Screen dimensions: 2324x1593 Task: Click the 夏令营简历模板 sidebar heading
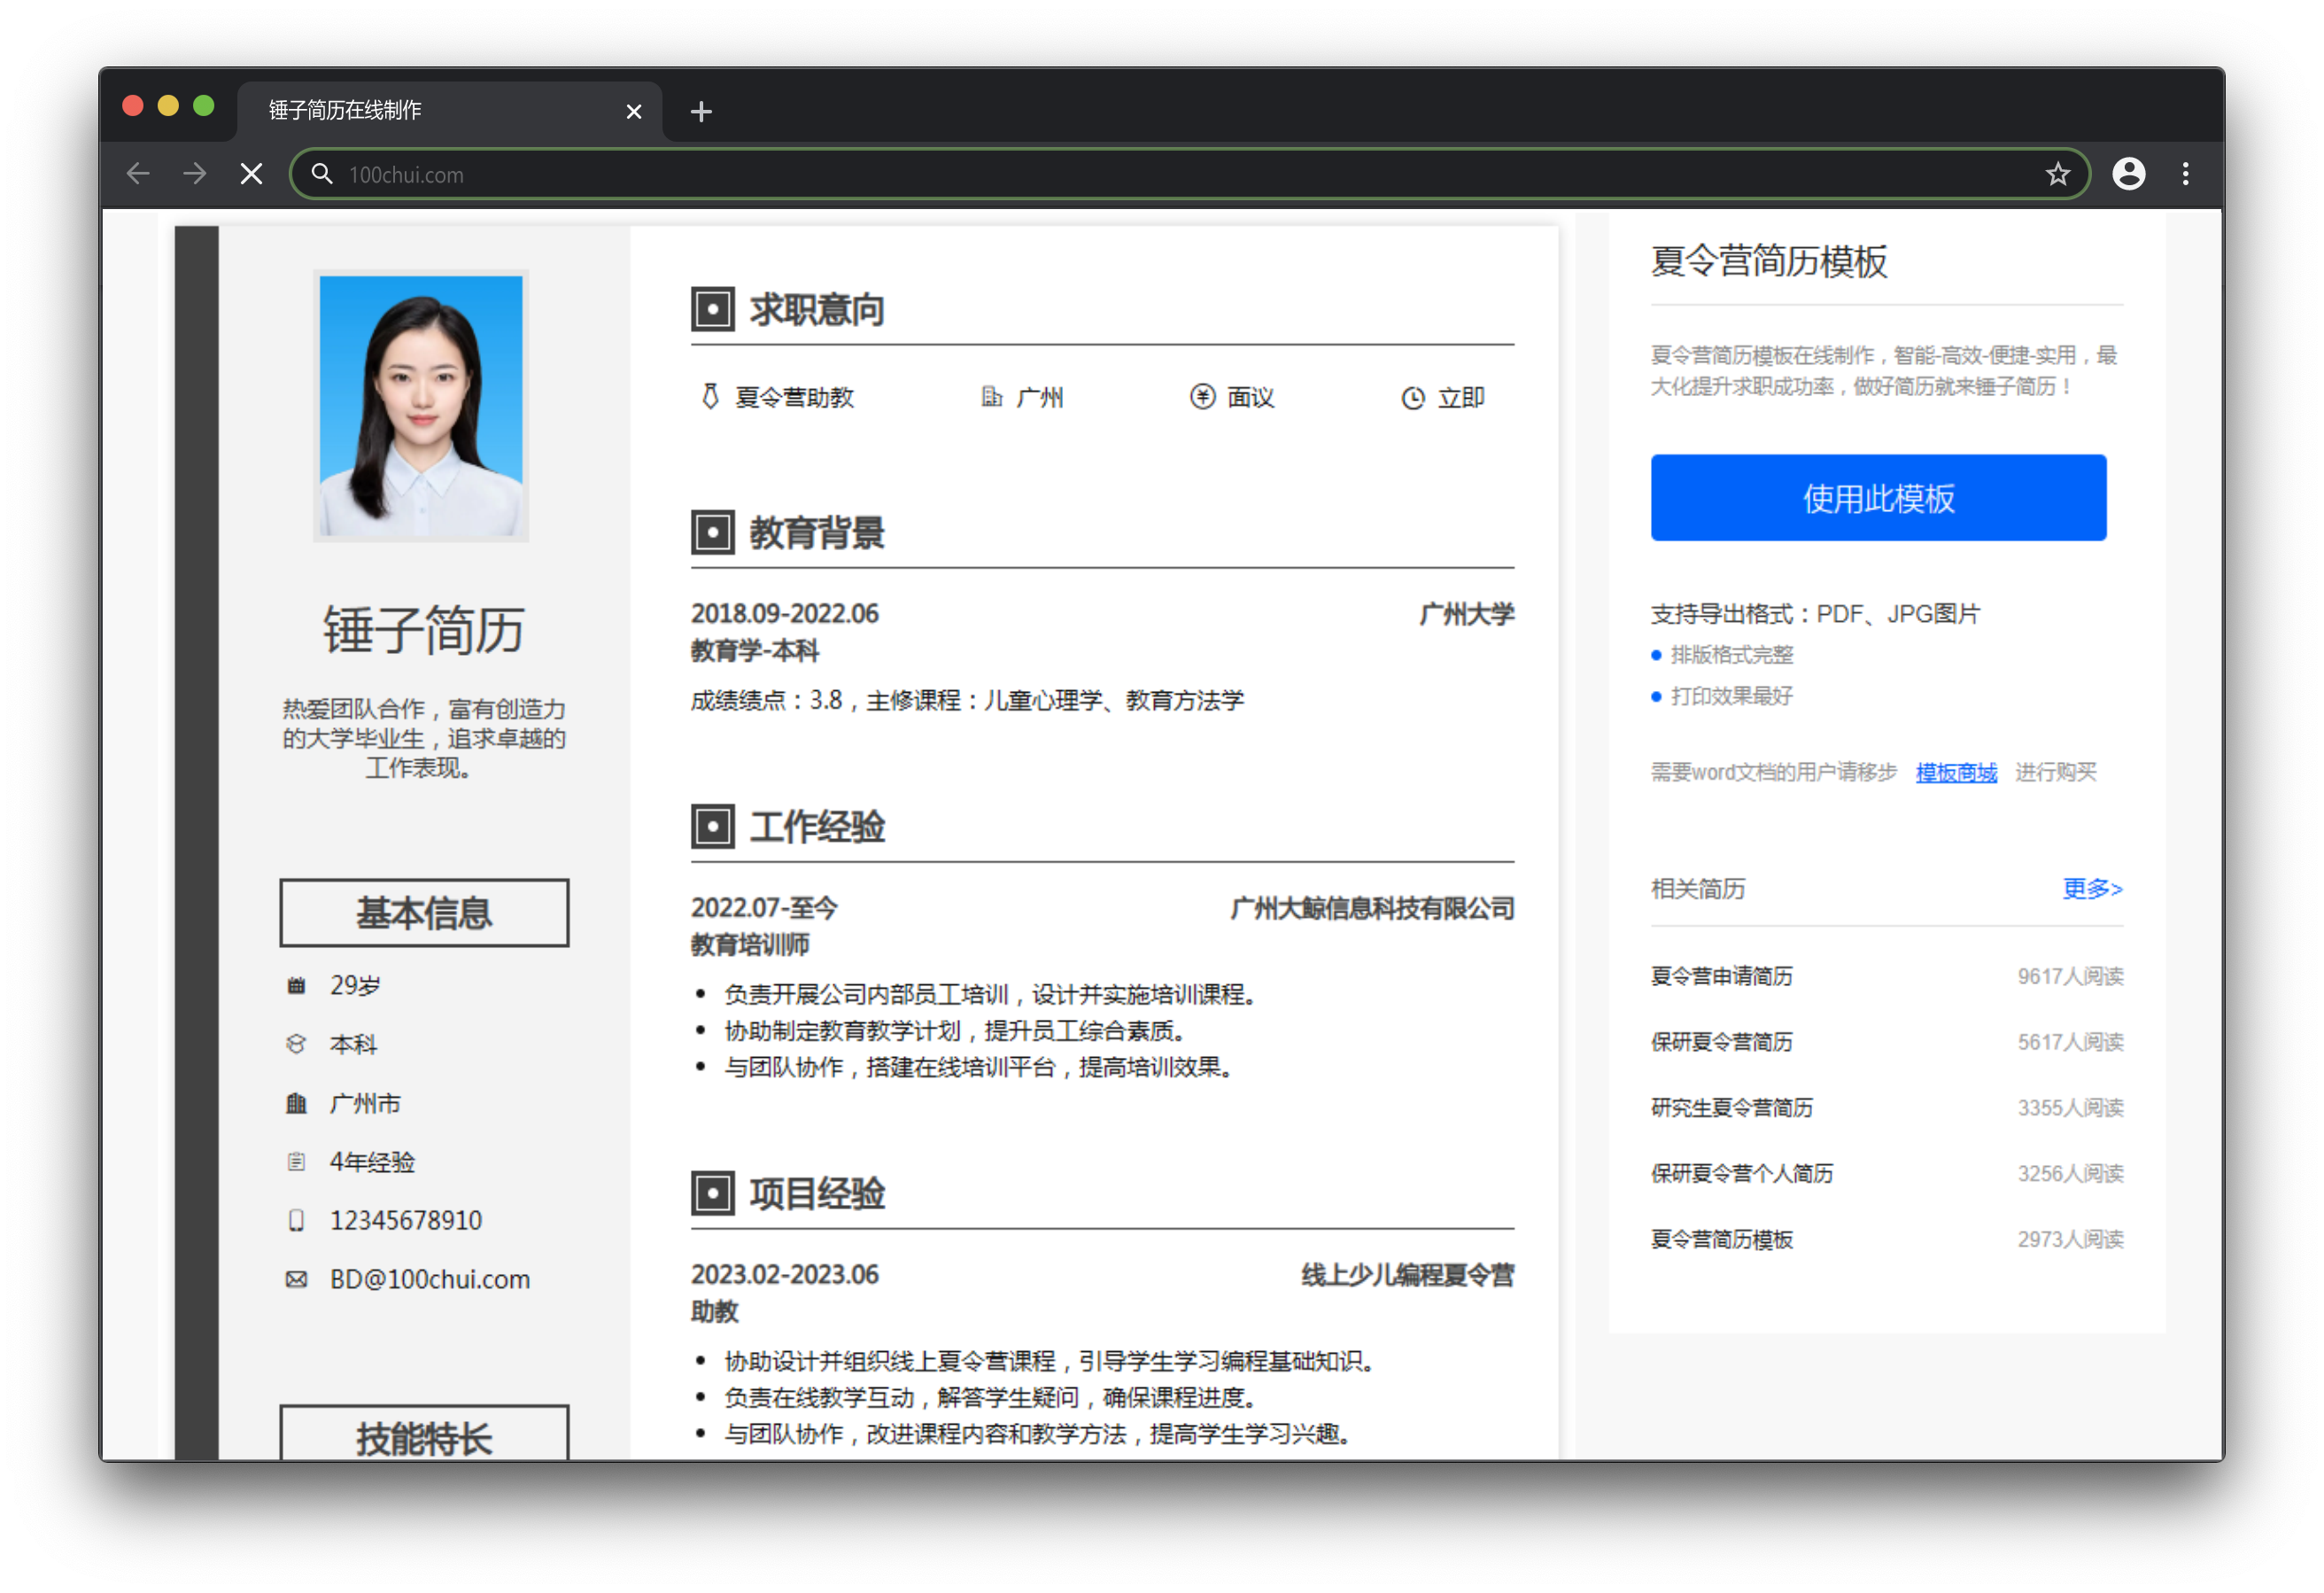pyautogui.click(x=1769, y=261)
